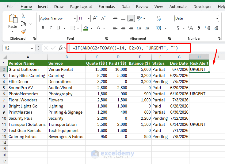Expand the Name Box dropdown arrow
The width and height of the screenshot is (225, 164).
click(32, 48)
